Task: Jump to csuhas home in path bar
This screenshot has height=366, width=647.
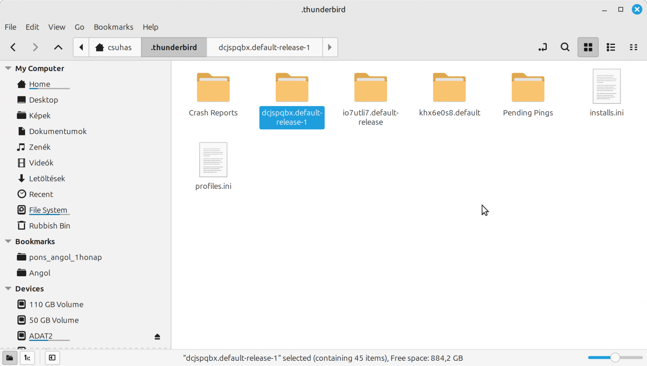Action: tap(115, 47)
